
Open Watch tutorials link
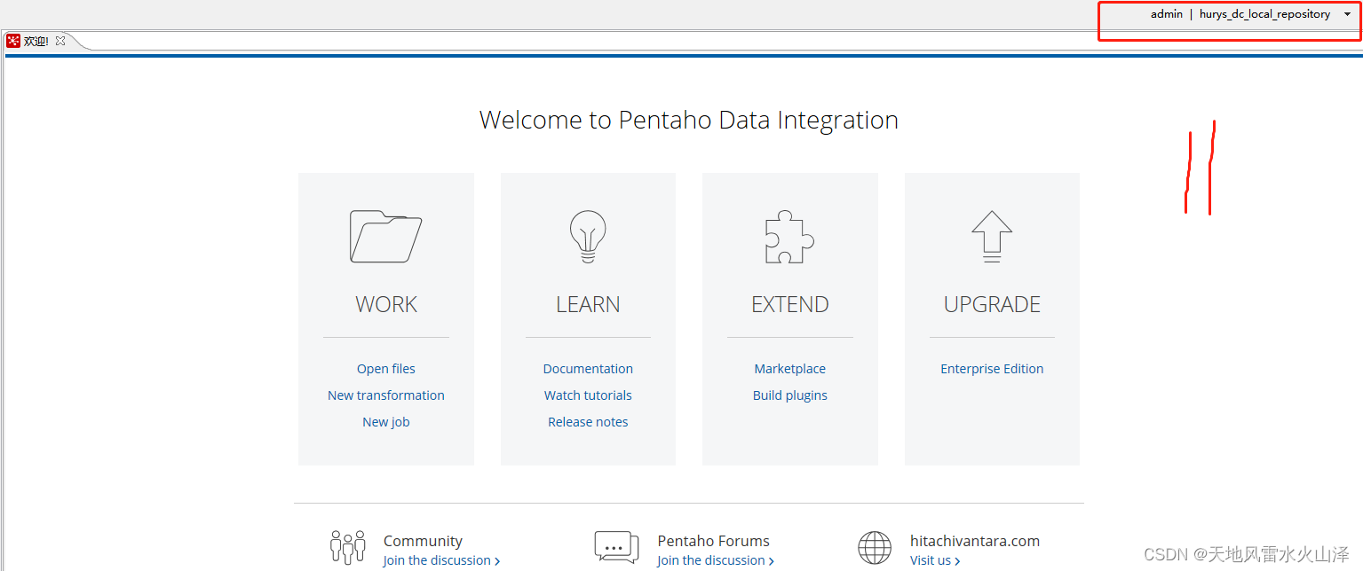pos(588,395)
